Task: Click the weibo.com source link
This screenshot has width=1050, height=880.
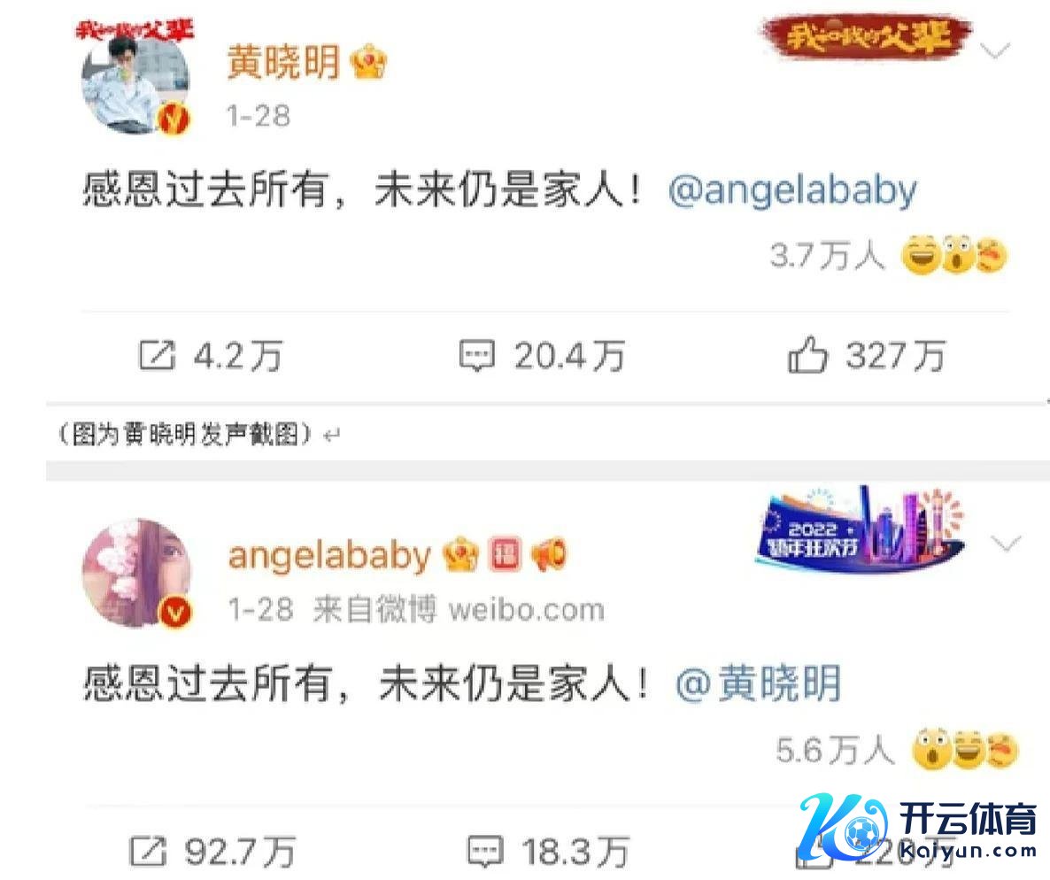Action: [527, 610]
